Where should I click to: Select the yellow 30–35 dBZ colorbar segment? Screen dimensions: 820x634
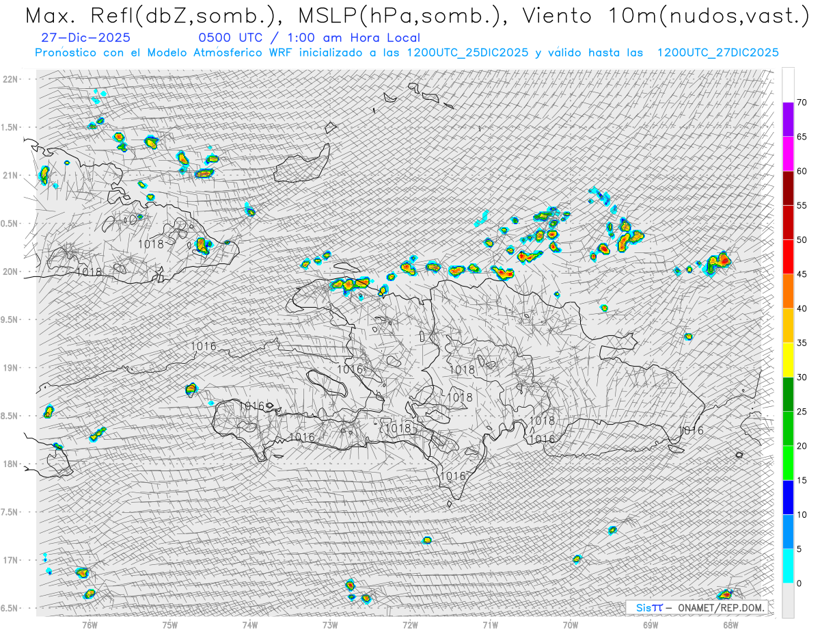point(788,360)
